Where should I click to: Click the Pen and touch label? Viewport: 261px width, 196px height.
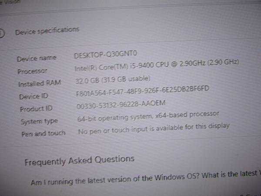[43, 134]
